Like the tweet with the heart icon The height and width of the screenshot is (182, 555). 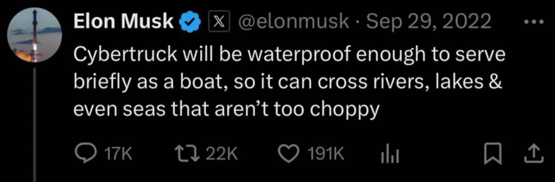coord(288,154)
